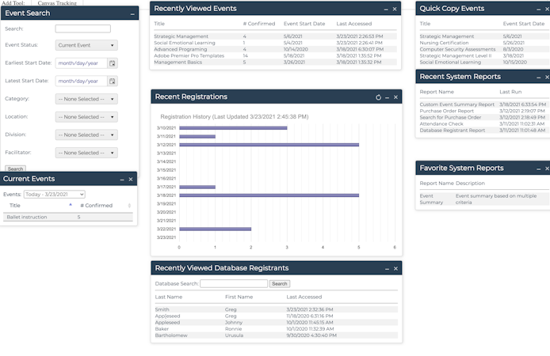Open Adobe Premier Pro Templates event

pyautogui.click(x=189, y=55)
